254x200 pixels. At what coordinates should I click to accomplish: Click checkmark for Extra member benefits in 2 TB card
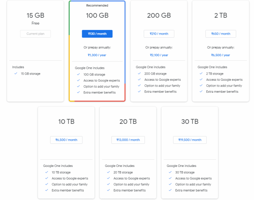[x=201, y=92]
